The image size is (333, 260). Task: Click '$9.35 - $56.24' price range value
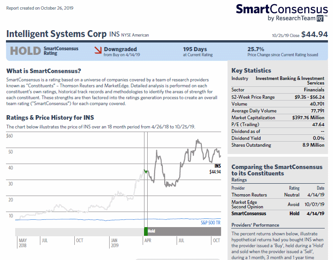tap(310, 97)
